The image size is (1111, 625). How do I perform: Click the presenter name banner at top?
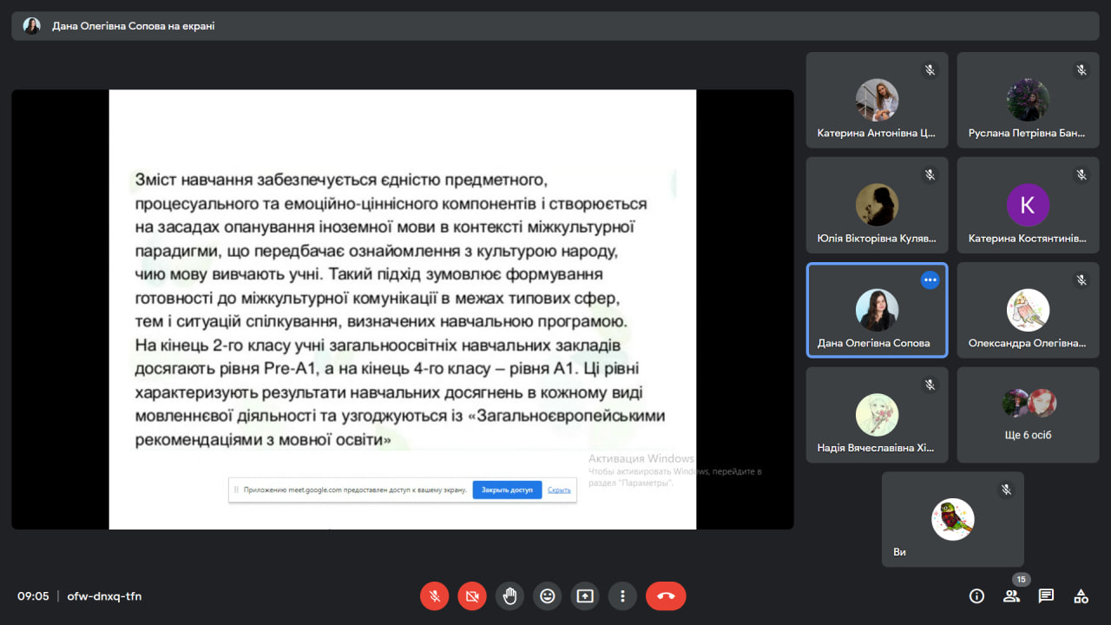click(133, 26)
